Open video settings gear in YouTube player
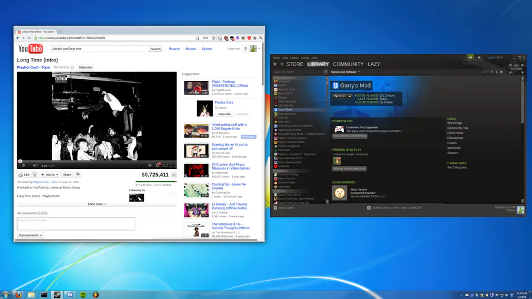The height and width of the screenshot is (299, 532). click(157, 165)
